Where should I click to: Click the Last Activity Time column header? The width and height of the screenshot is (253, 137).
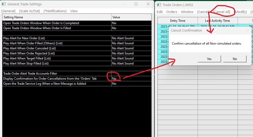218,21
